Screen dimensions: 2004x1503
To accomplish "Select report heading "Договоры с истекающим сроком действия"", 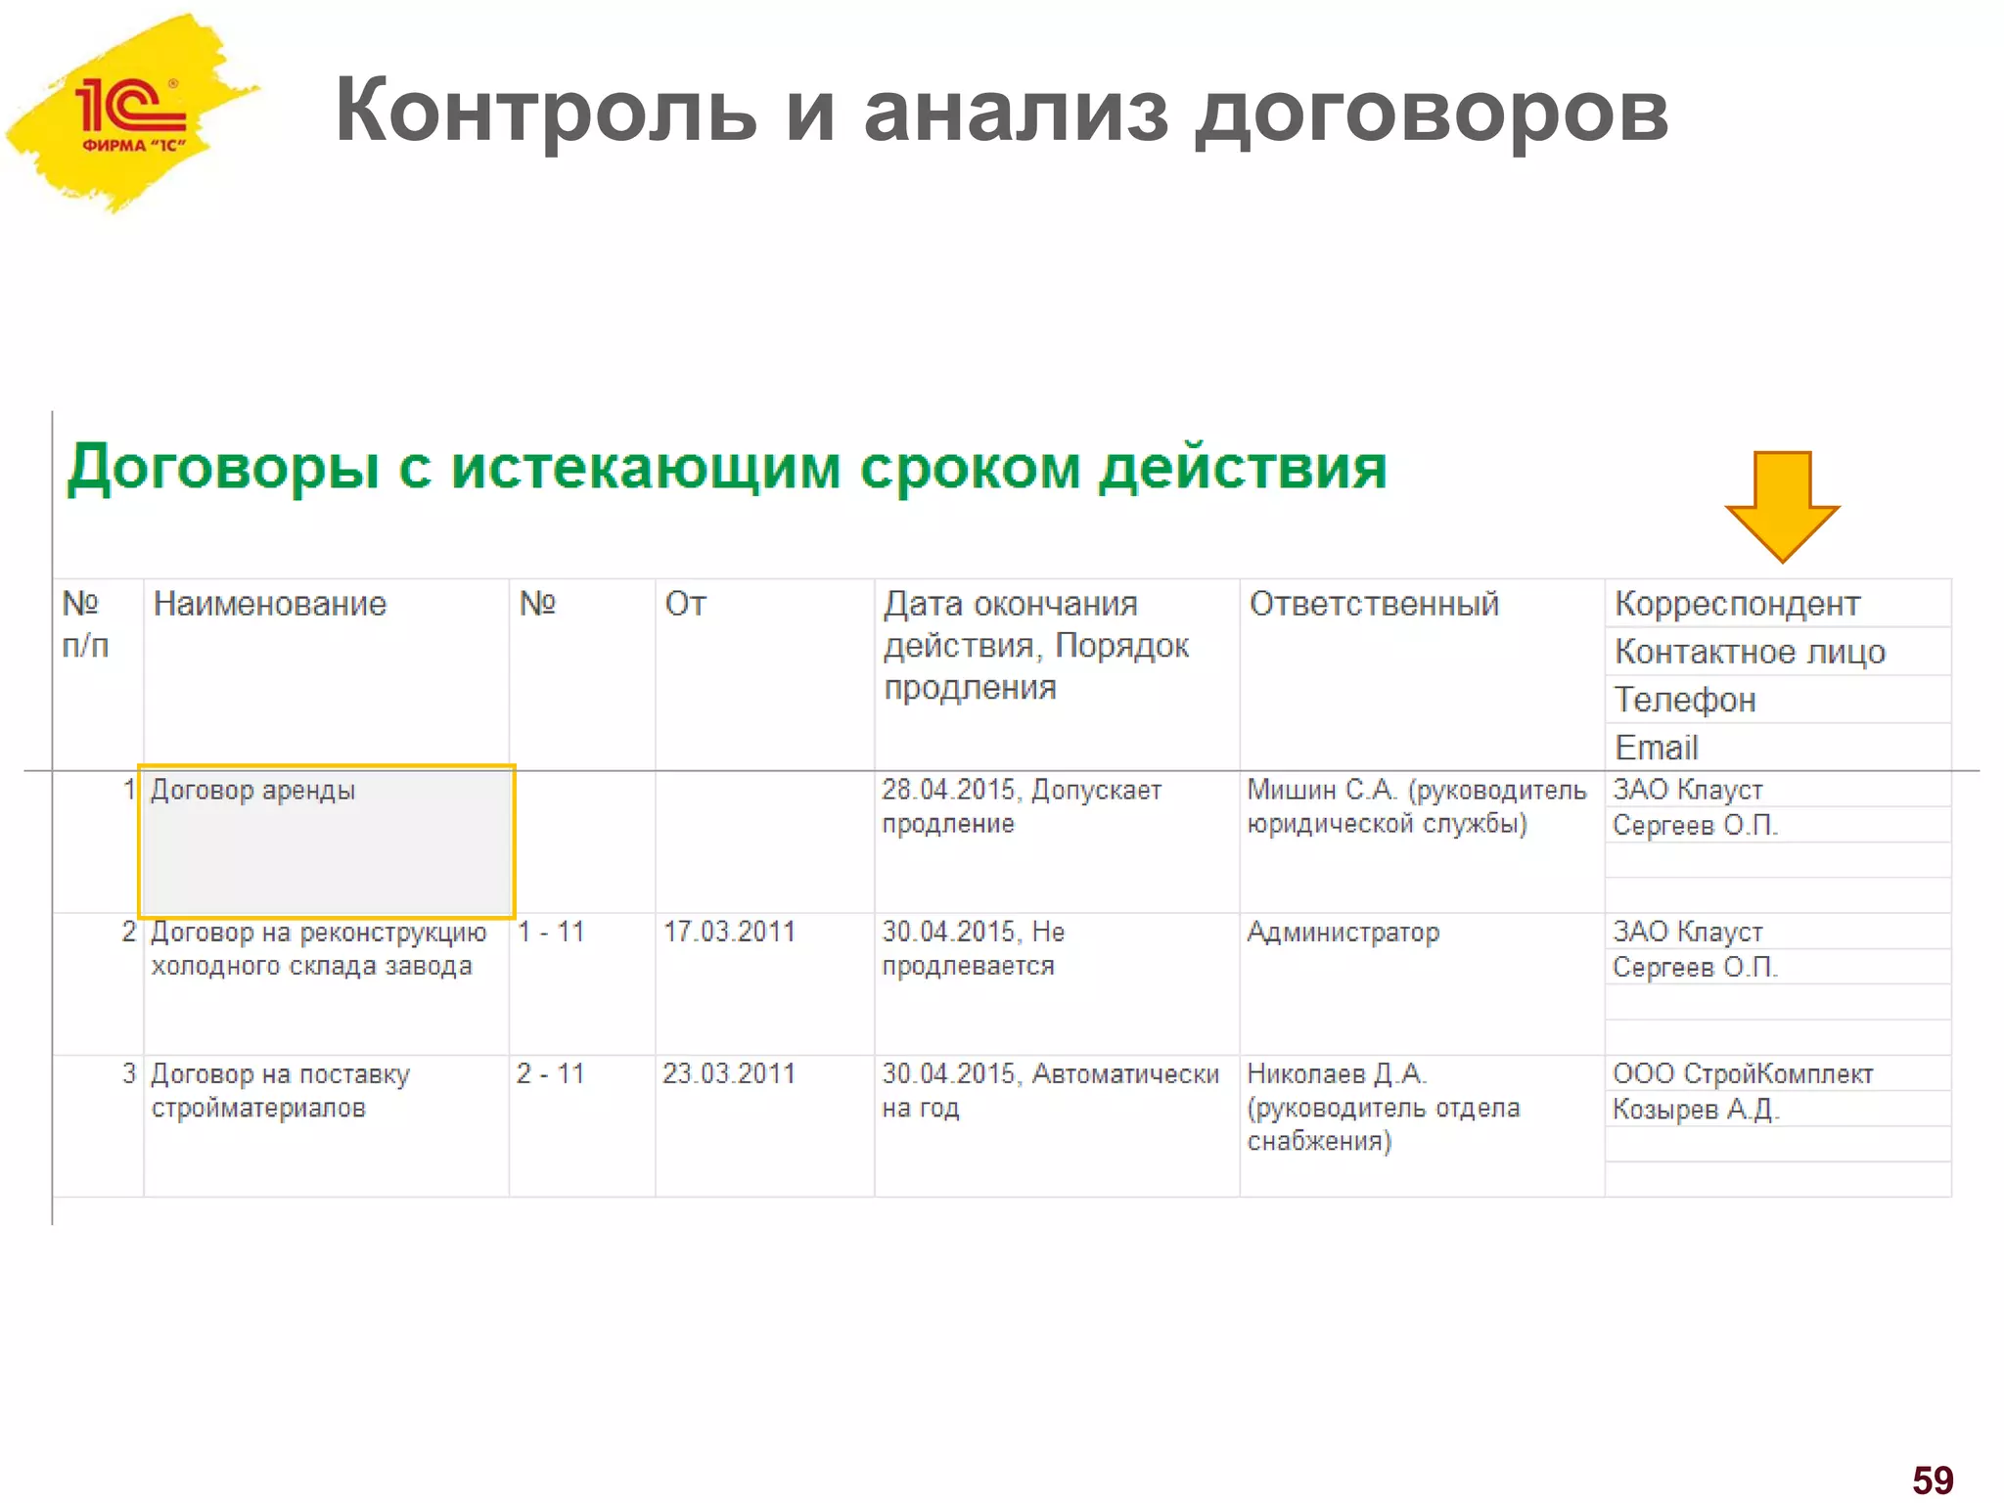I will tap(727, 469).
